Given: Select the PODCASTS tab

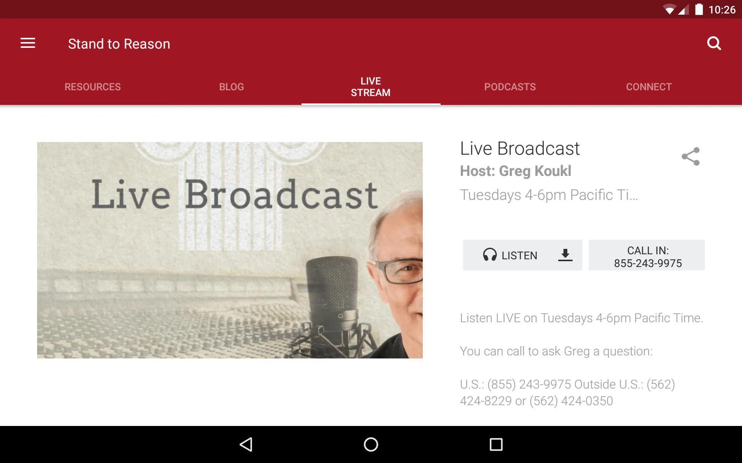Looking at the screenshot, I should tap(510, 86).
